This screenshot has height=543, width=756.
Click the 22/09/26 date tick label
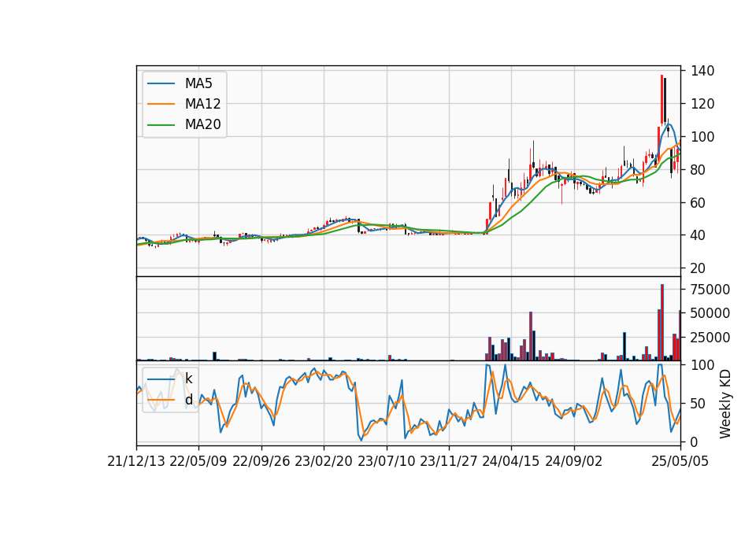pos(261,461)
